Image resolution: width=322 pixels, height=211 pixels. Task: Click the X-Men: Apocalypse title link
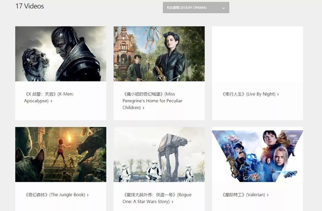click(x=49, y=97)
